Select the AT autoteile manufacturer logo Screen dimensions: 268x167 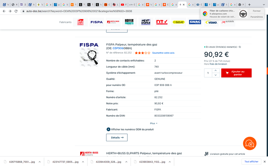(228, 22)
